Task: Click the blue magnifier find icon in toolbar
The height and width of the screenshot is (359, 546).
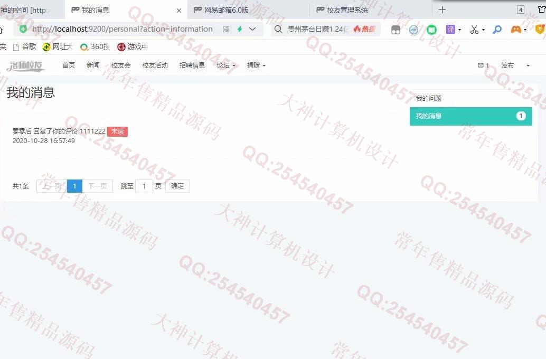Action: [x=497, y=30]
